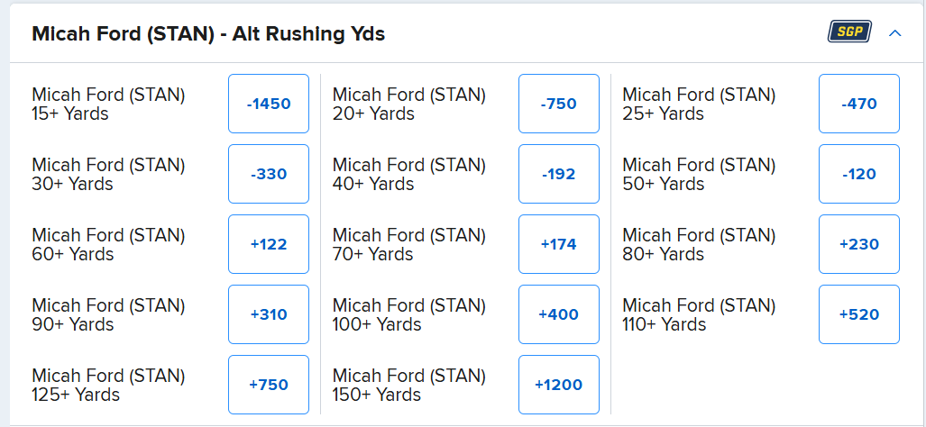Add 80+ Yards +230 selection
Image resolution: width=926 pixels, height=427 pixels.
click(x=858, y=244)
